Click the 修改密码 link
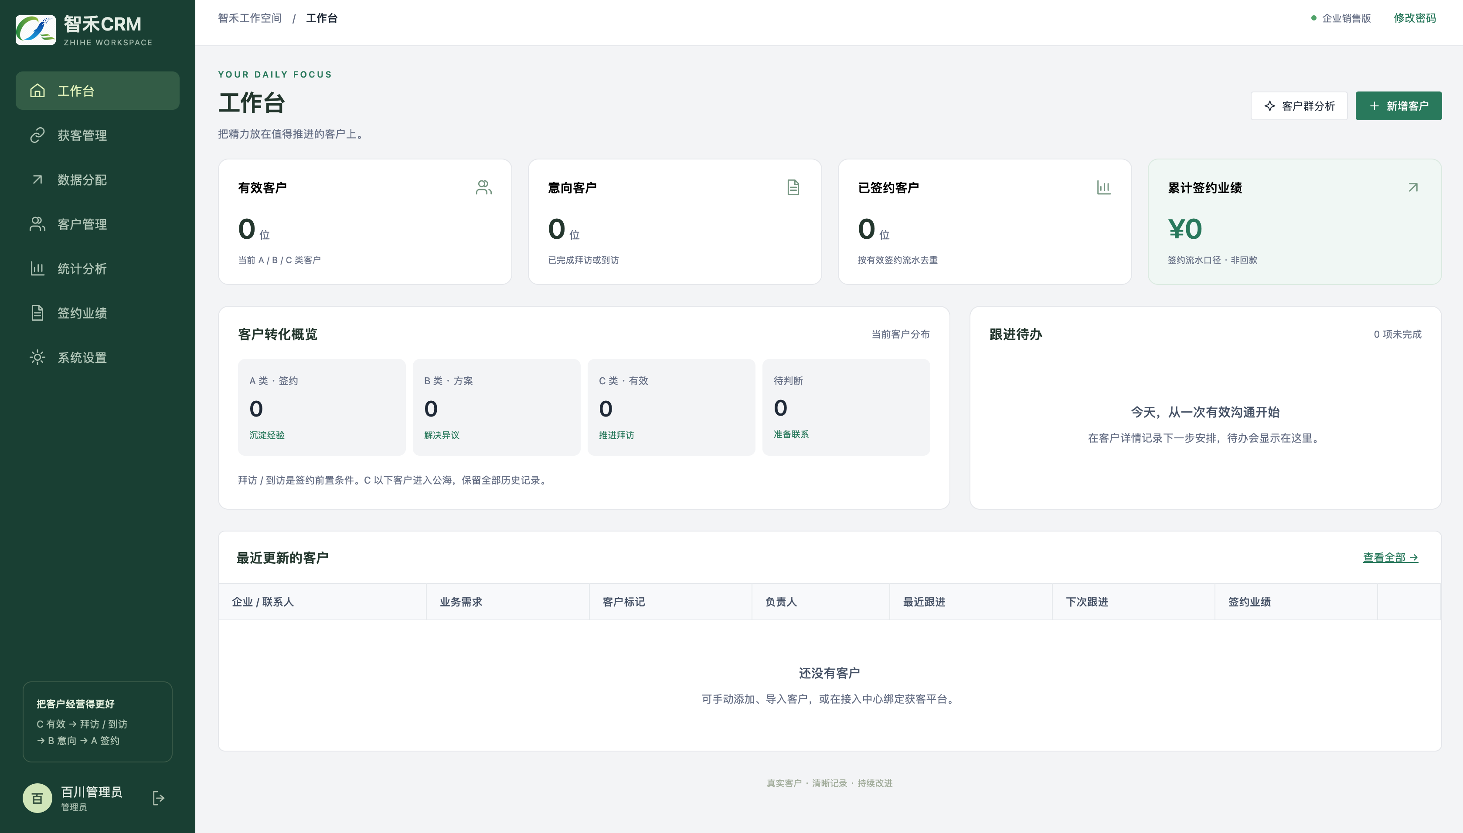Viewport: 1463px width, 833px height. click(x=1414, y=18)
